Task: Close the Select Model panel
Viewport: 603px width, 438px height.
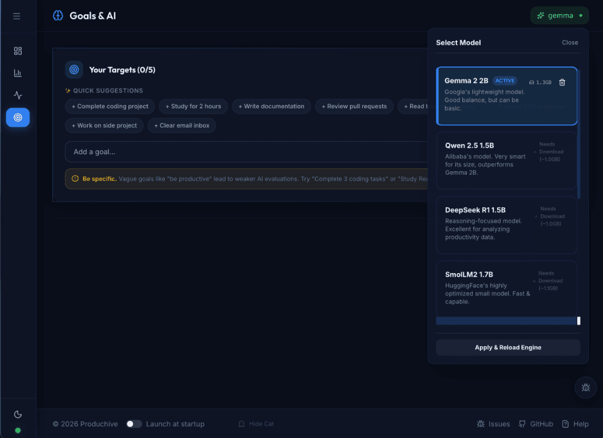Action: pyautogui.click(x=569, y=42)
